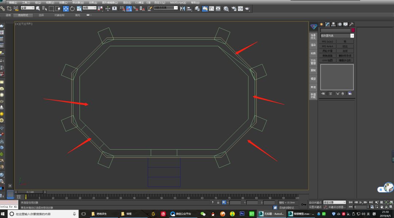
Task: Click the 编辑多边形 modifier button
Action: [345, 60]
